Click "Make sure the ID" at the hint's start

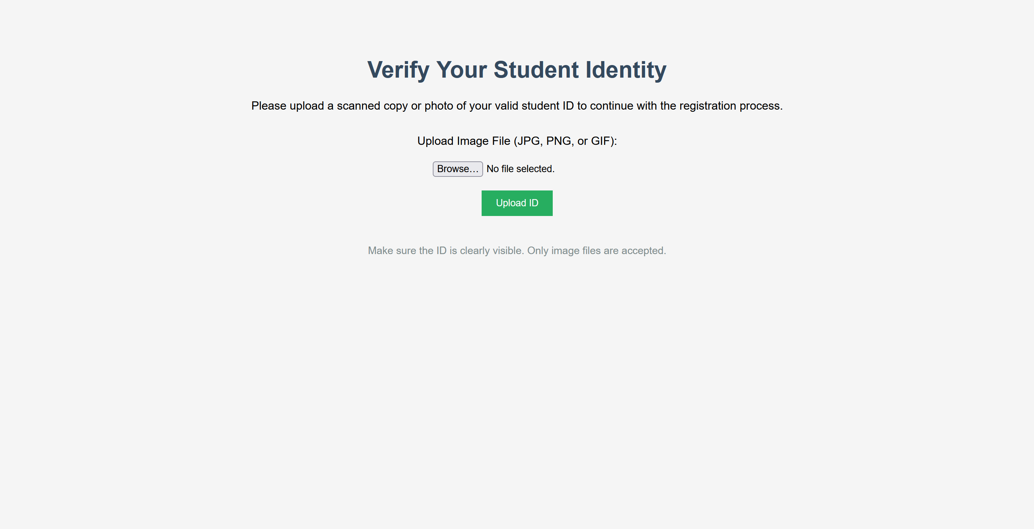coord(407,250)
